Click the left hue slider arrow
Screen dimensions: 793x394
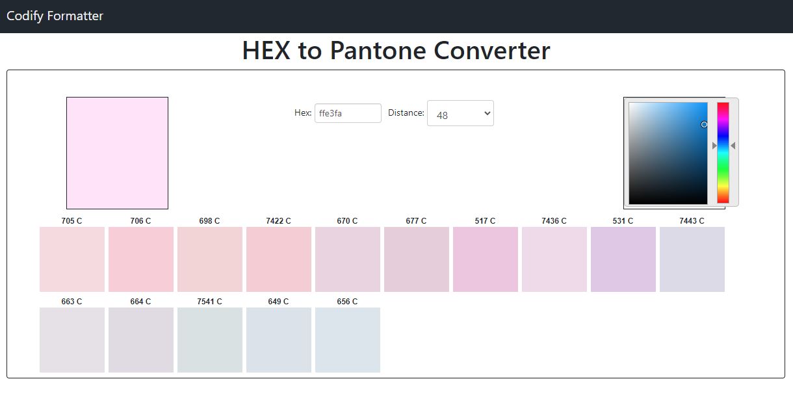pyautogui.click(x=714, y=146)
